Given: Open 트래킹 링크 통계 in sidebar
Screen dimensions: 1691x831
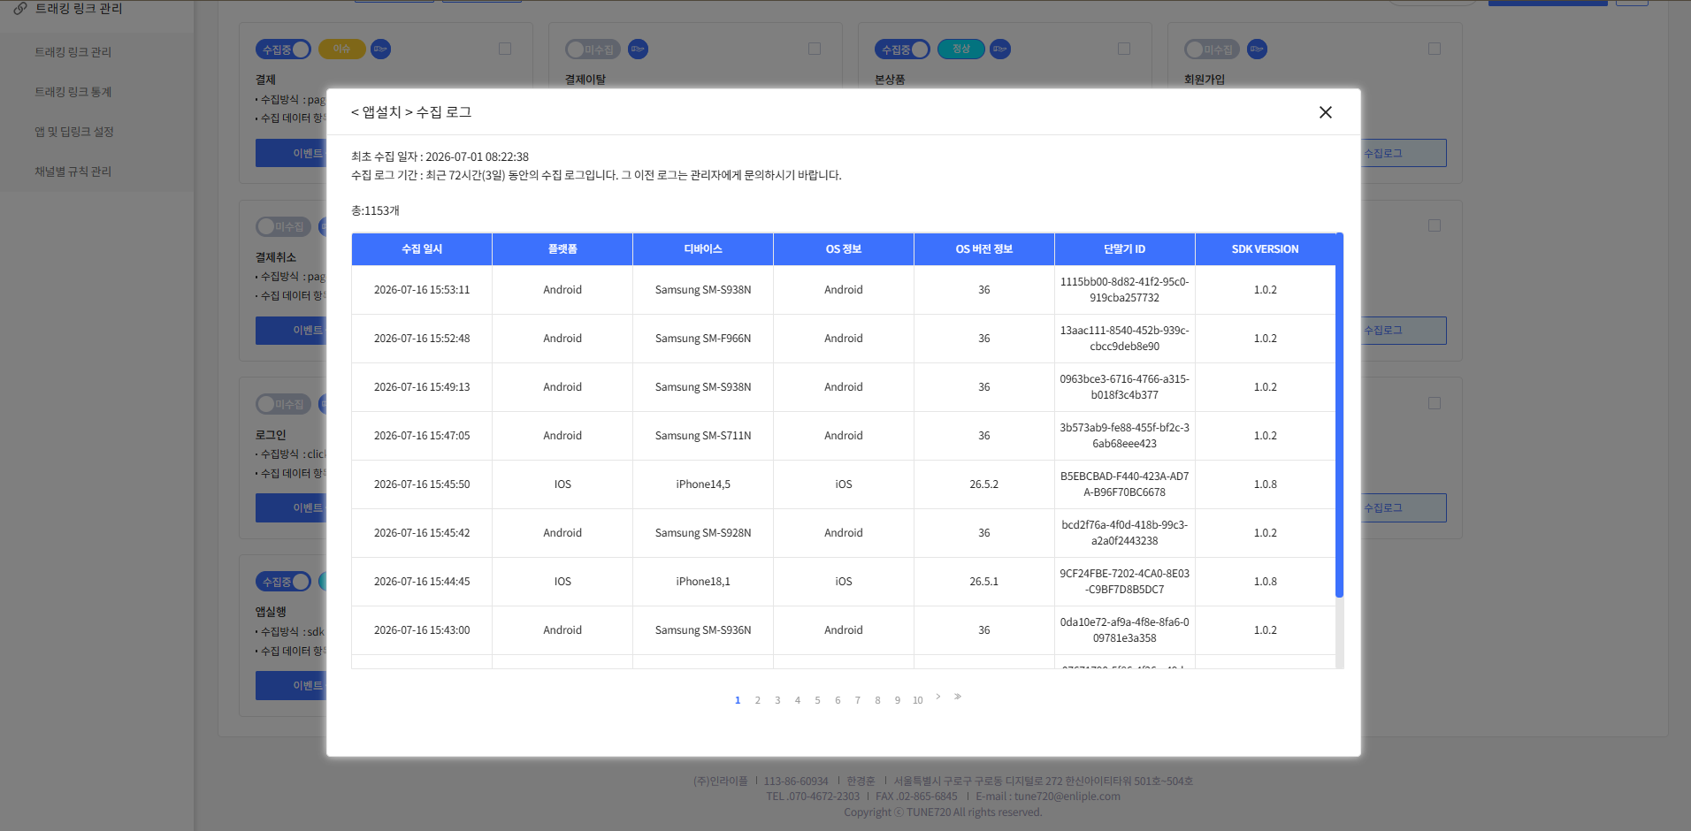Looking at the screenshot, I should coord(73,92).
